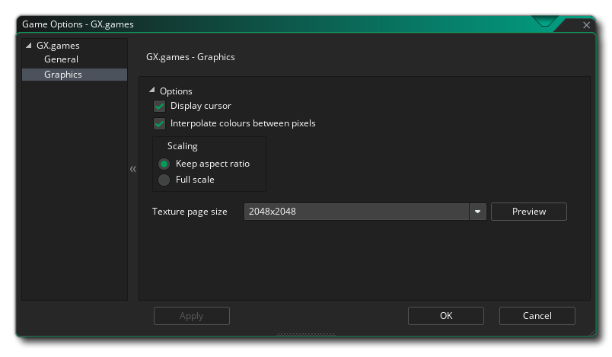Click Preview texture pages button
612x357 pixels.
[x=529, y=212]
